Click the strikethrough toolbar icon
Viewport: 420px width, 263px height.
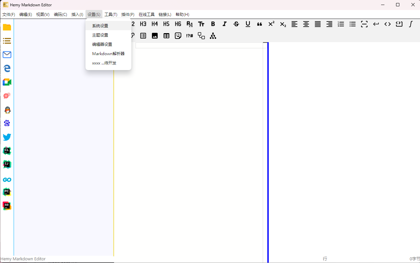pyautogui.click(x=236, y=24)
